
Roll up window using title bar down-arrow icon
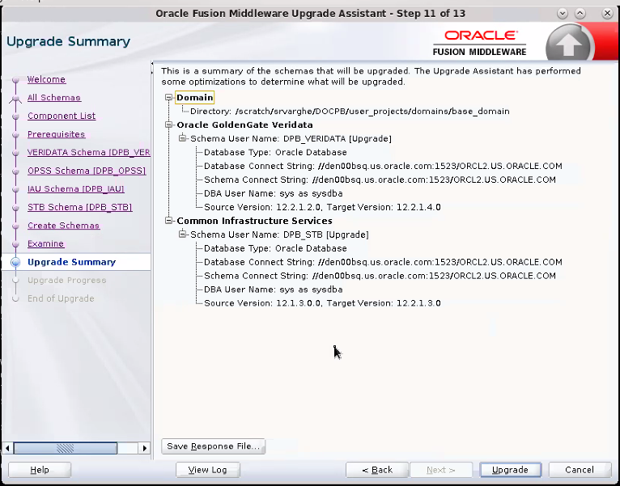tap(562, 14)
